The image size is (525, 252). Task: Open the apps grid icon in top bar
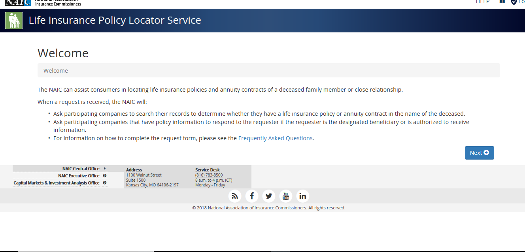[502, 2]
